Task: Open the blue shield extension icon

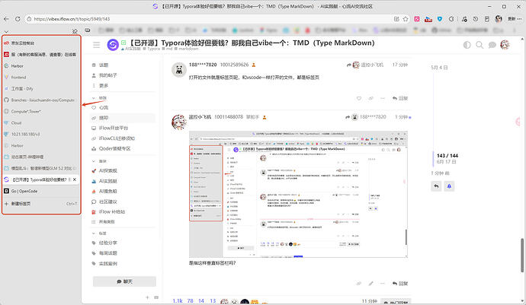Action: click(440, 19)
